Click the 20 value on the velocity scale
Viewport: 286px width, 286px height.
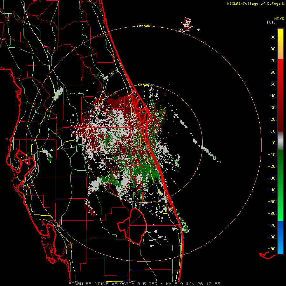tap(273, 119)
